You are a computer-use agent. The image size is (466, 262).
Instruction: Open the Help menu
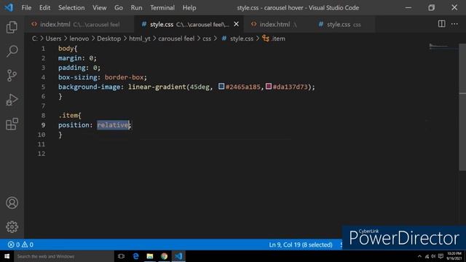[x=189, y=8]
